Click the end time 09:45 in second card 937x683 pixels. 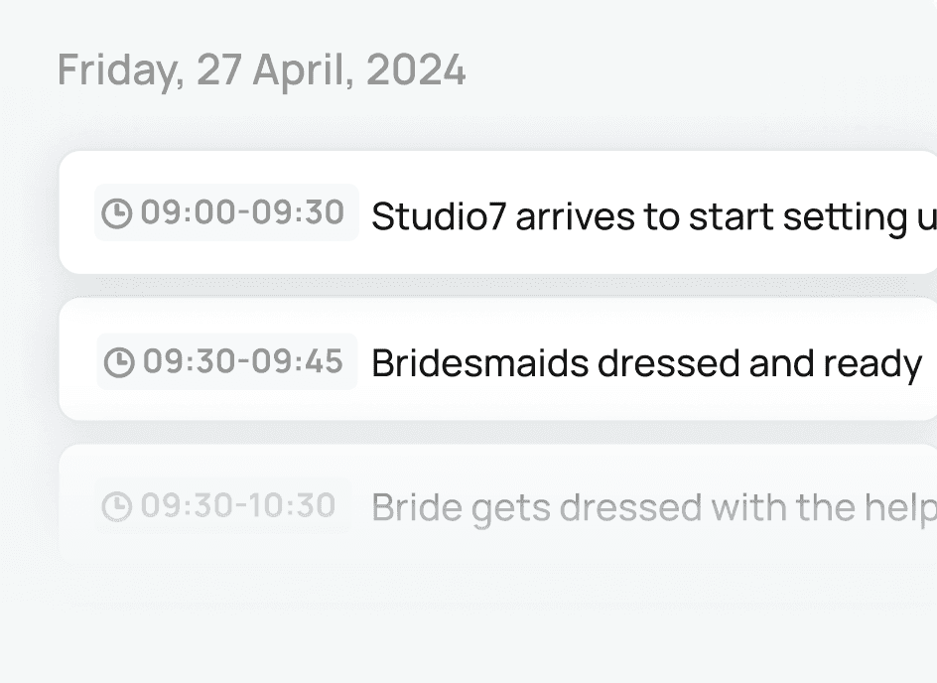tap(297, 361)
